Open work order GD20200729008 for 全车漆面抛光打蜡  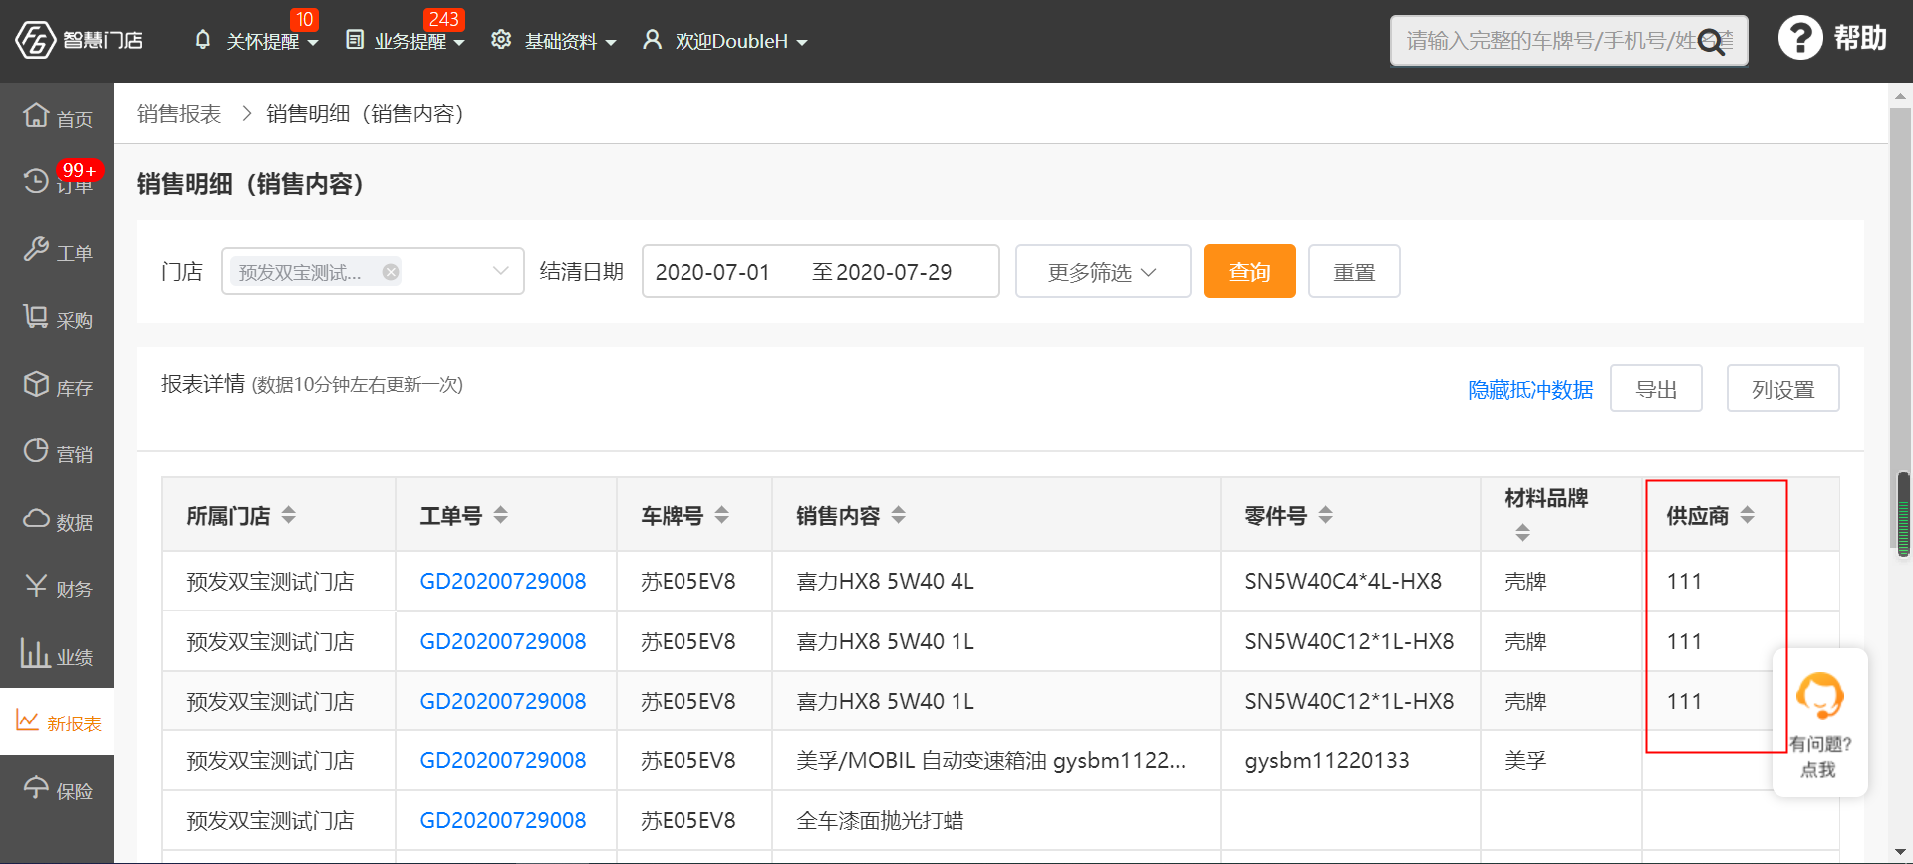click(503, 820)
